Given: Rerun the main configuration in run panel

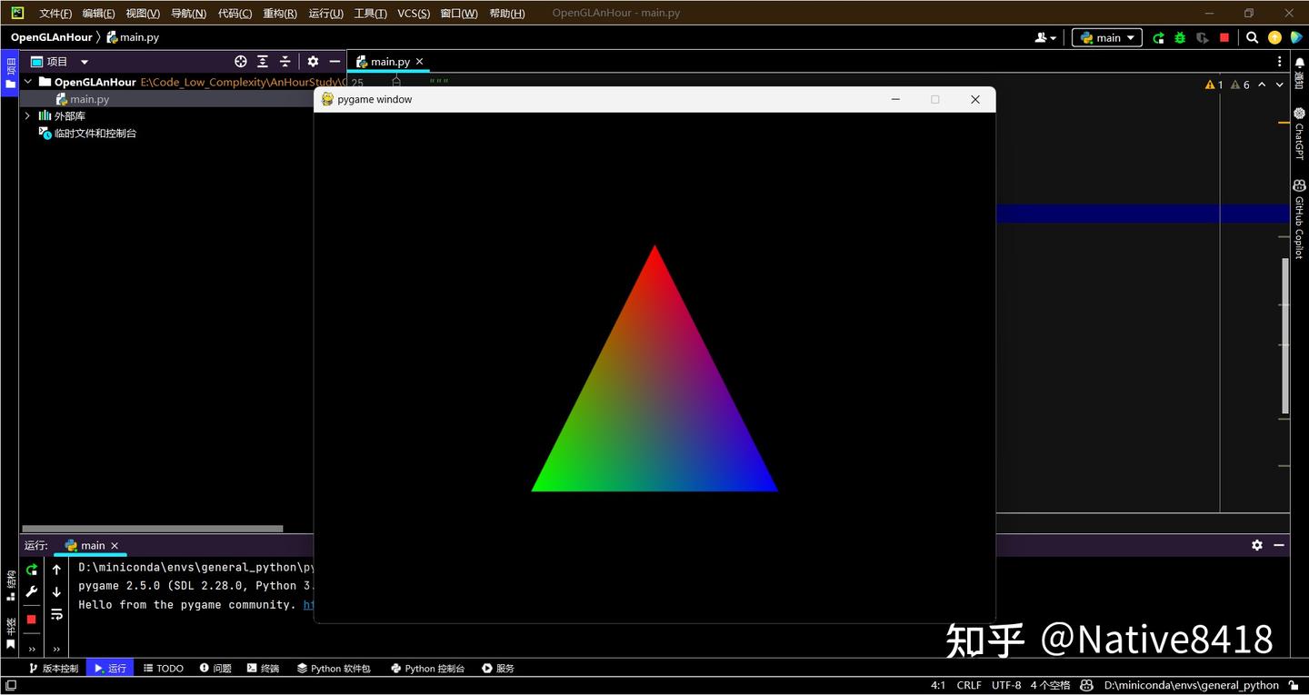Looking at the screenshot, I should point(31,570).
